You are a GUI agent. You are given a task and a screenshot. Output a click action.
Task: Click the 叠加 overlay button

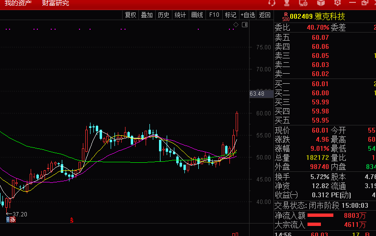click(147, 15)
